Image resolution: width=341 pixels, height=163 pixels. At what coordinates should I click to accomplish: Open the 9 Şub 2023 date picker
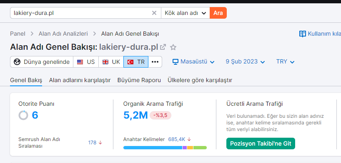pyautogui.click(x=245, y=62)
